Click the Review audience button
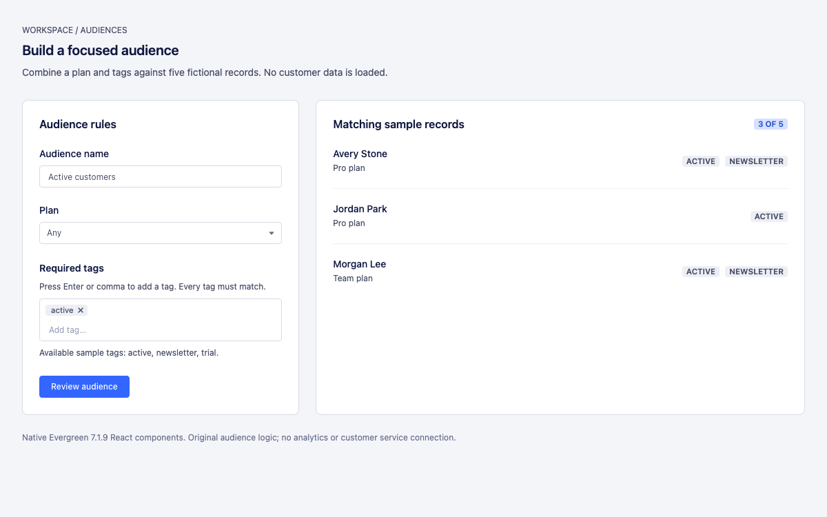This screenshot has width=827, height=517. [84, 387]
